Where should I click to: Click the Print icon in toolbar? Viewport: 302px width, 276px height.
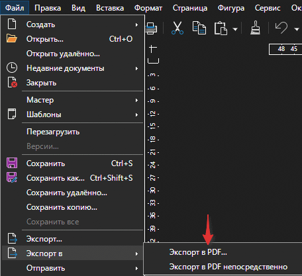(x=152, y=28)
